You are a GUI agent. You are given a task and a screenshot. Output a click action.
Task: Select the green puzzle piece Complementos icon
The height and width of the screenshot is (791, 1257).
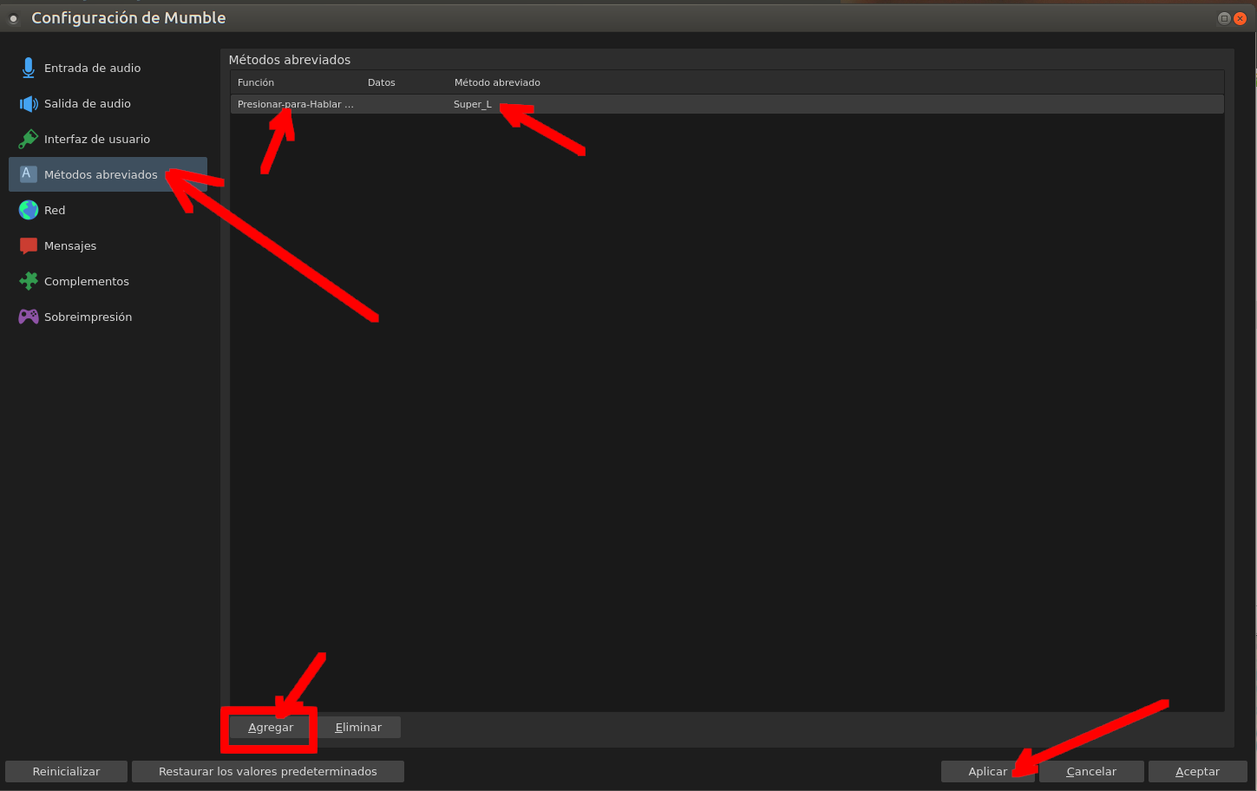click(29, 281)
